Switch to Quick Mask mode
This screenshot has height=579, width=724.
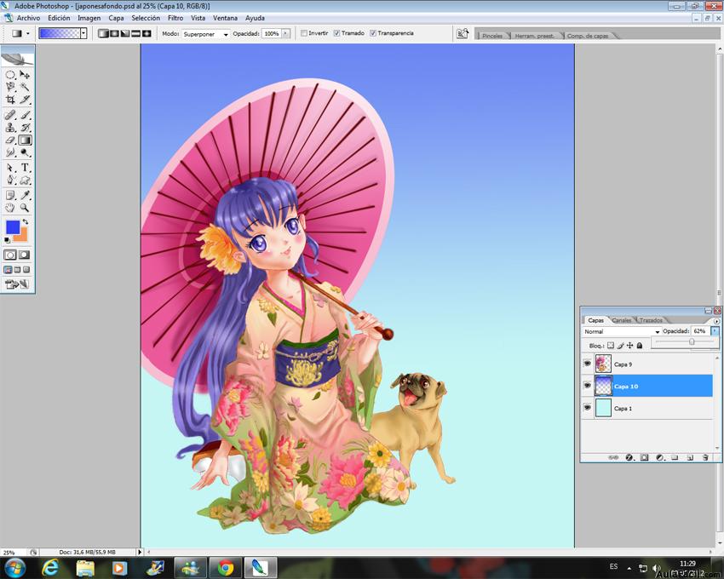pos(25,255)
